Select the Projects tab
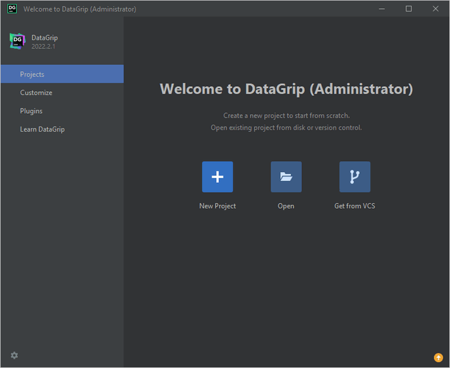The height and width of the screenshot is (368, 450). click(x=32, y=74)
